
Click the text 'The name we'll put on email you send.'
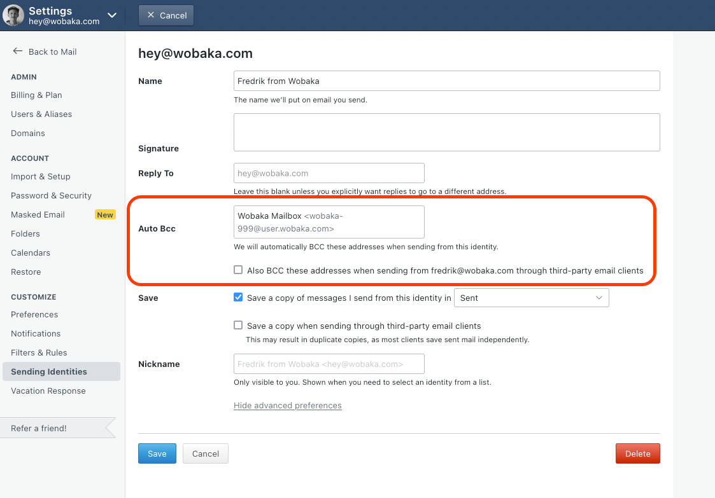pyautogui.click(x=300, y=100)
